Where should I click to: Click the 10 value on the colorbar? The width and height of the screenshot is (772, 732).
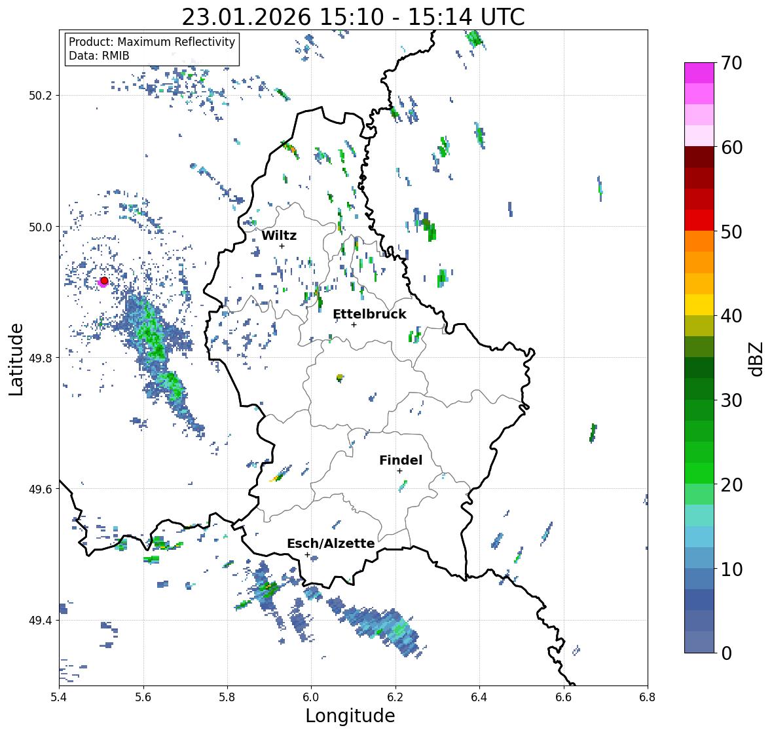731,569
